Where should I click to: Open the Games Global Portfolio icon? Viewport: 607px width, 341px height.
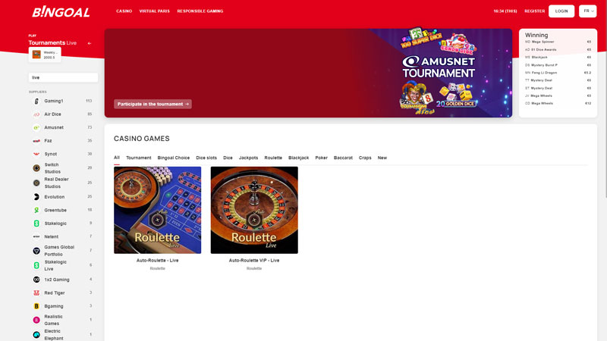(36, 251)
